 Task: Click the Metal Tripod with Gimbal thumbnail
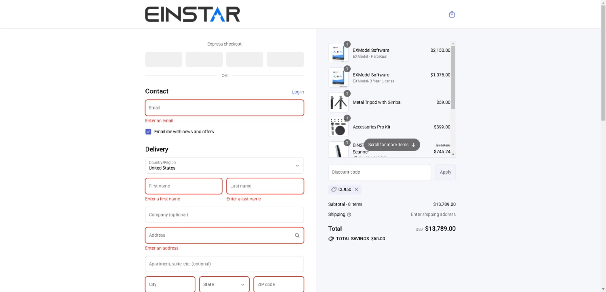(338, 102)
